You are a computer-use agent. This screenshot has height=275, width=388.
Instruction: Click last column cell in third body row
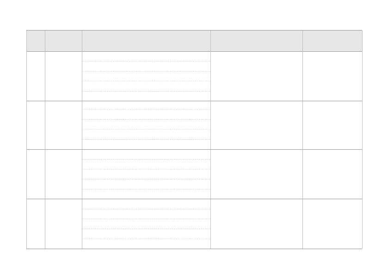point(333,174)
